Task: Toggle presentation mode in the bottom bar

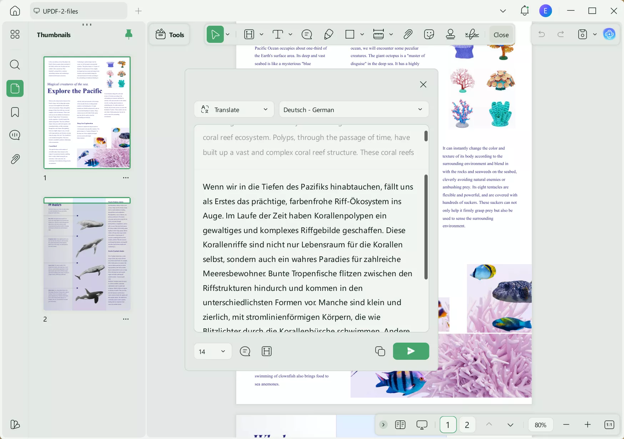Action: [422, 425]
